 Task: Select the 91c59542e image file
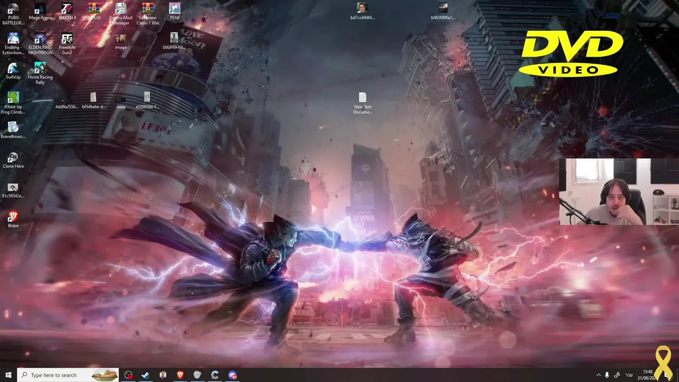tap(13, 190)
